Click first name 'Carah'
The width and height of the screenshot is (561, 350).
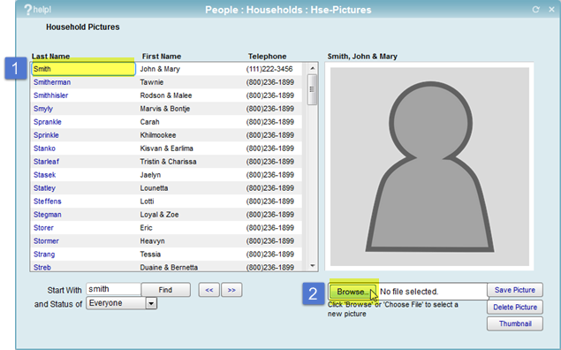tap(149, 122)
